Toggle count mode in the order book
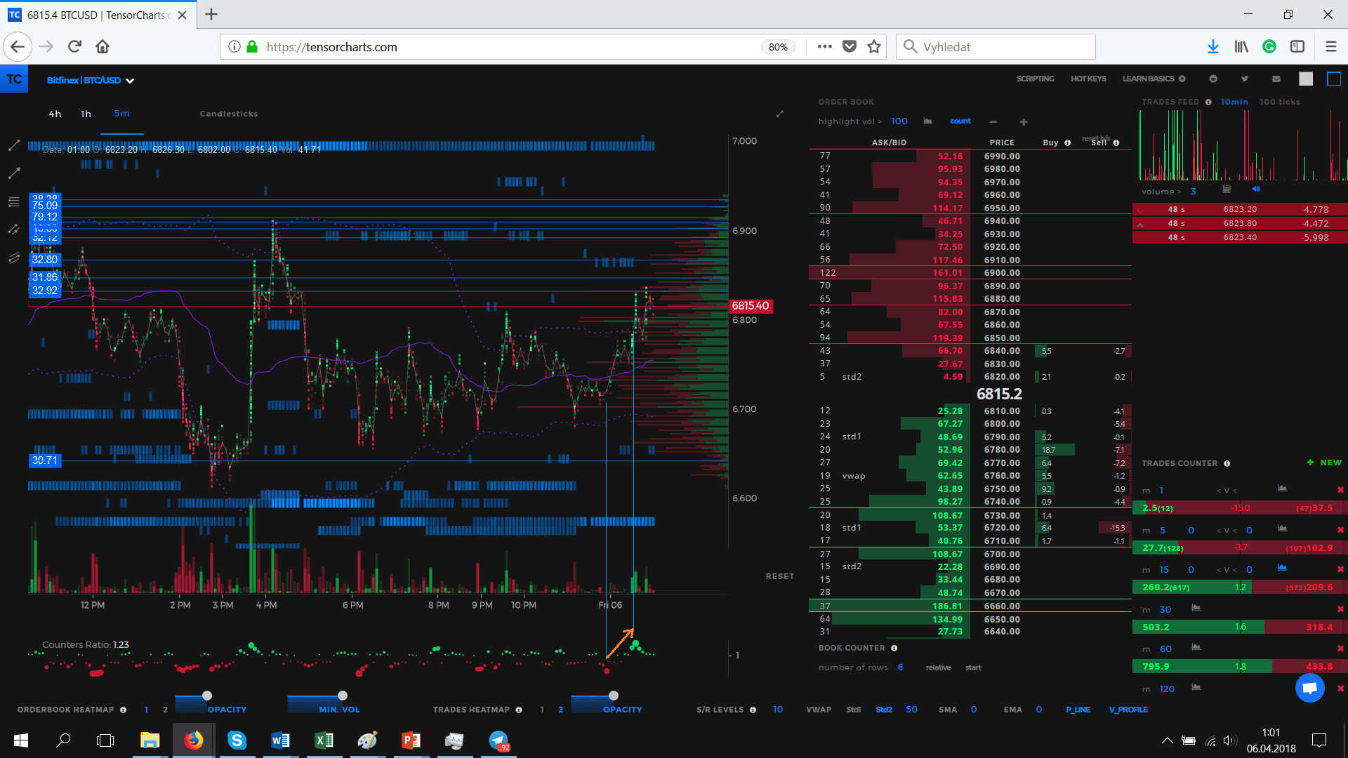1348x758 pixels. pyautogui.click(x=960, y=121)
